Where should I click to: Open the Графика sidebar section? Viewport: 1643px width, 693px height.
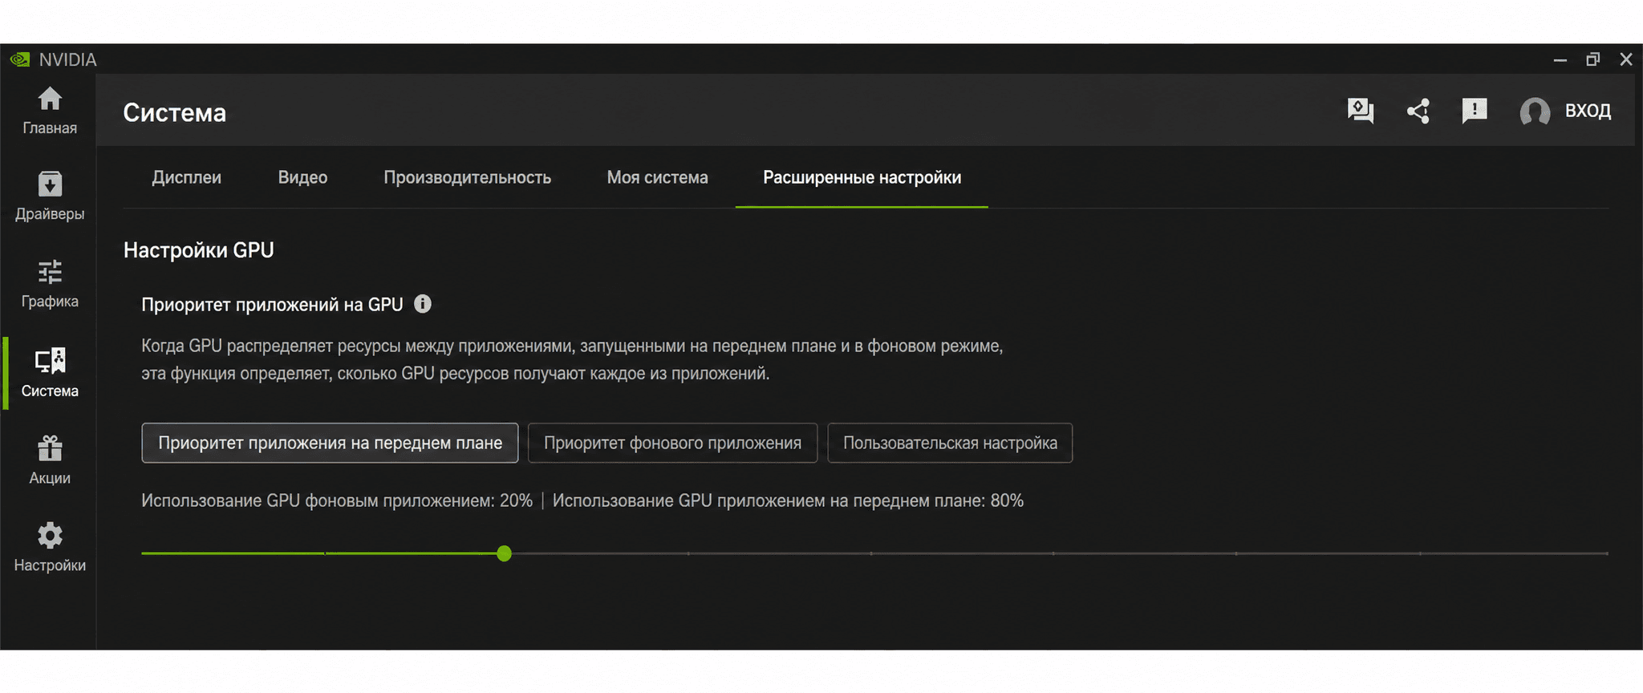tap(50, 284)
